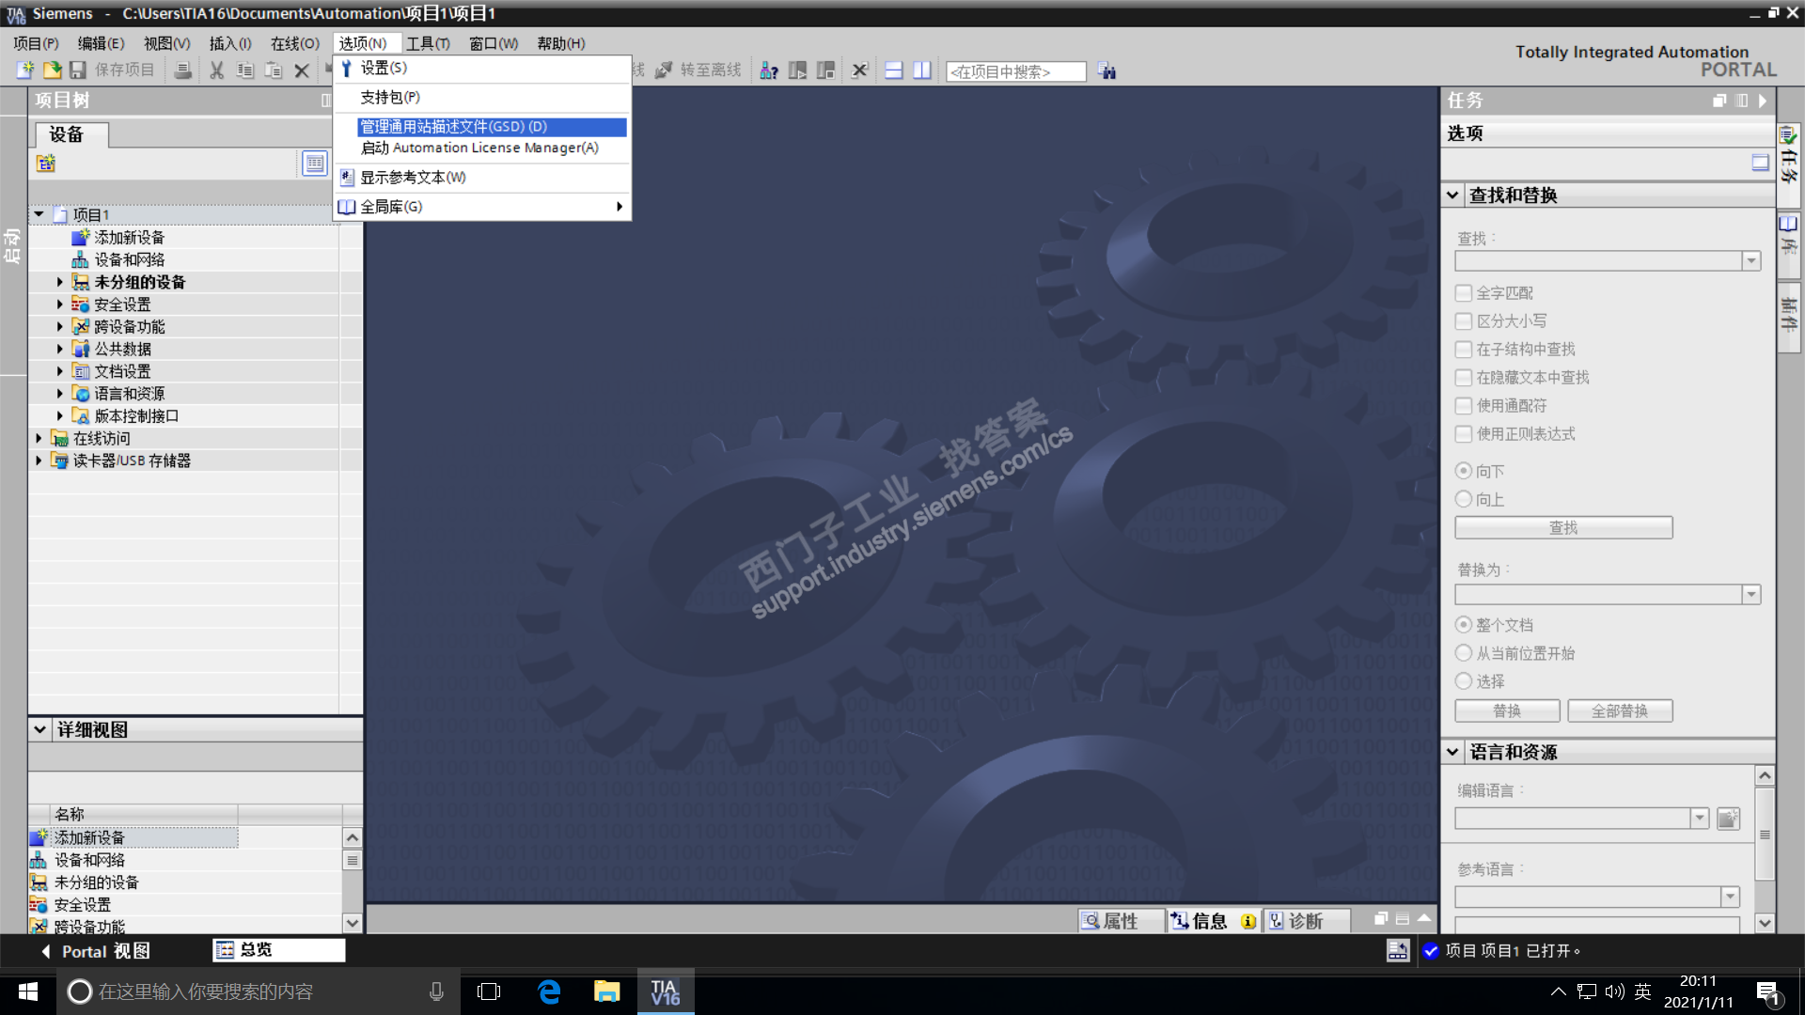Click the new project toolbar icon
Viewport: 1805px width, 1015px height.
25,70
